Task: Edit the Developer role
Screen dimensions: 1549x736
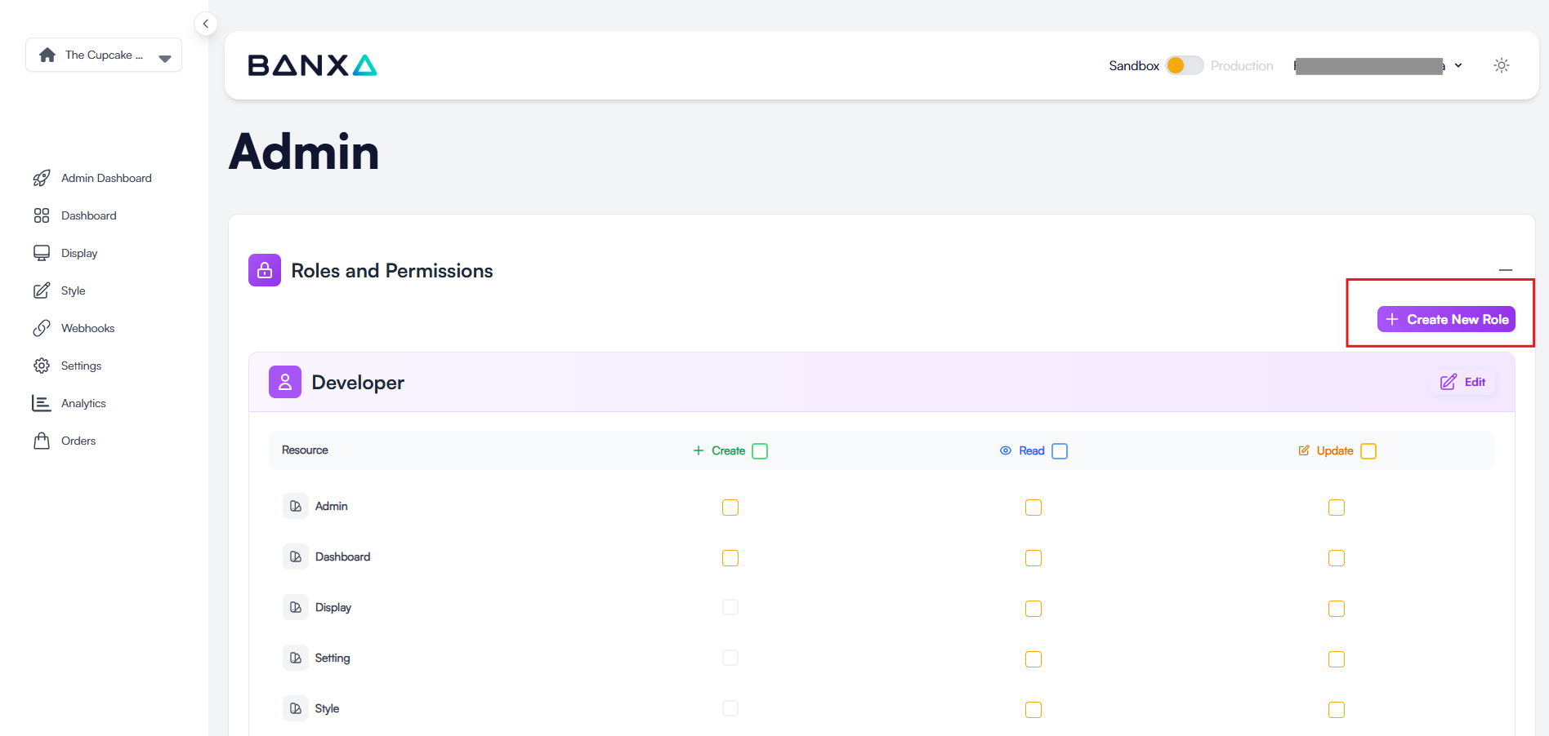Action: 1463,382
